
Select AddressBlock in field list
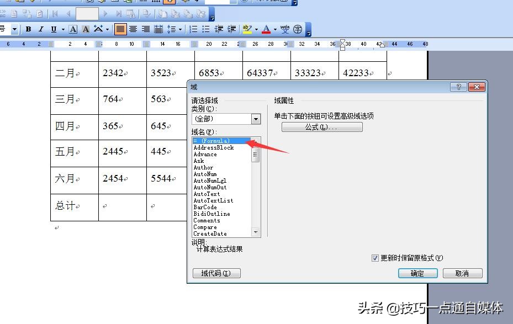pos(214,147)
